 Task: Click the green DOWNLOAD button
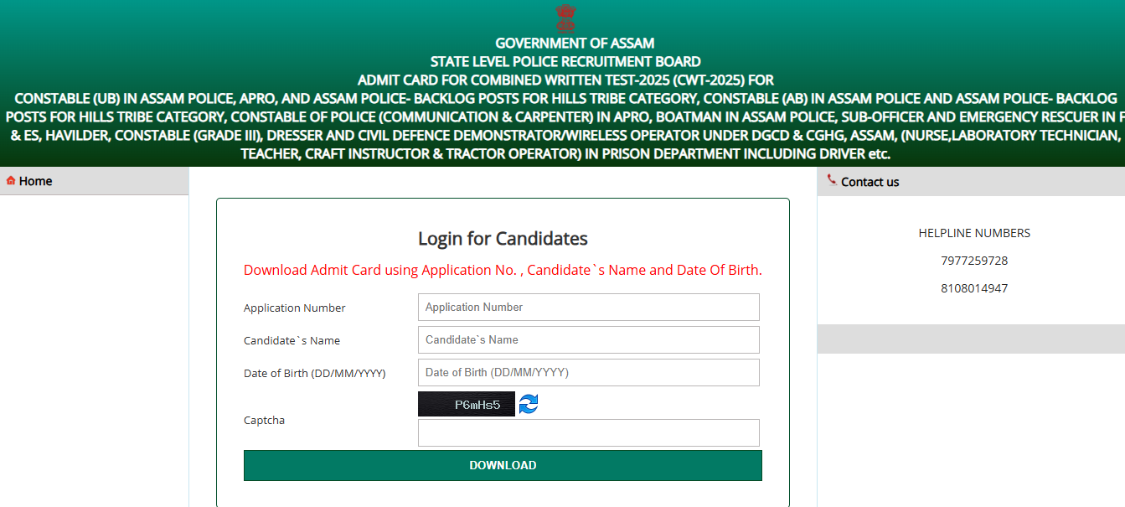click(503, 465)
